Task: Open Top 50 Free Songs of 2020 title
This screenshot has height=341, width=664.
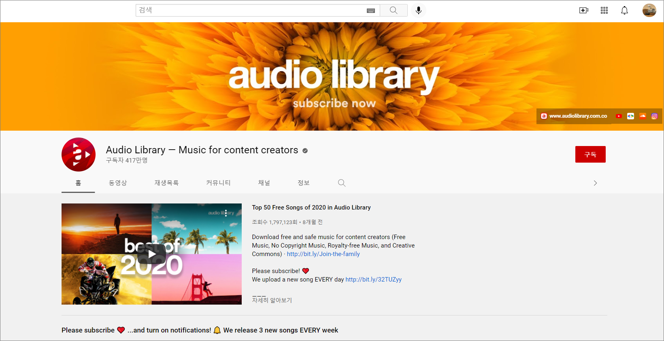Action: click(x=311, y=208)
